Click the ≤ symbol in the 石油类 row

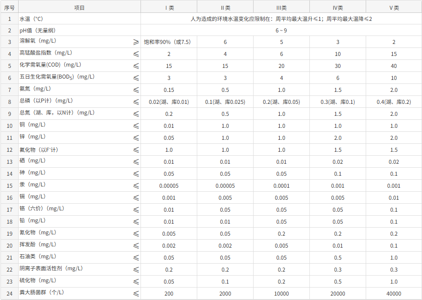tap(136, 258)
